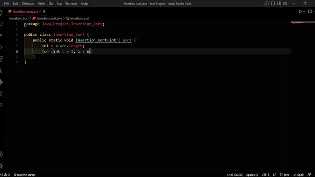Screen dimensions: 315x177
Task: Open the Python activity bar icon
Action: click(1, 82)
